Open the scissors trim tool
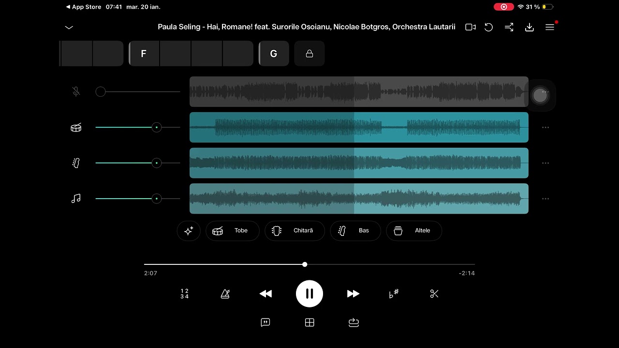Viewport: 619px width, 348px height. tap(434, 294)
